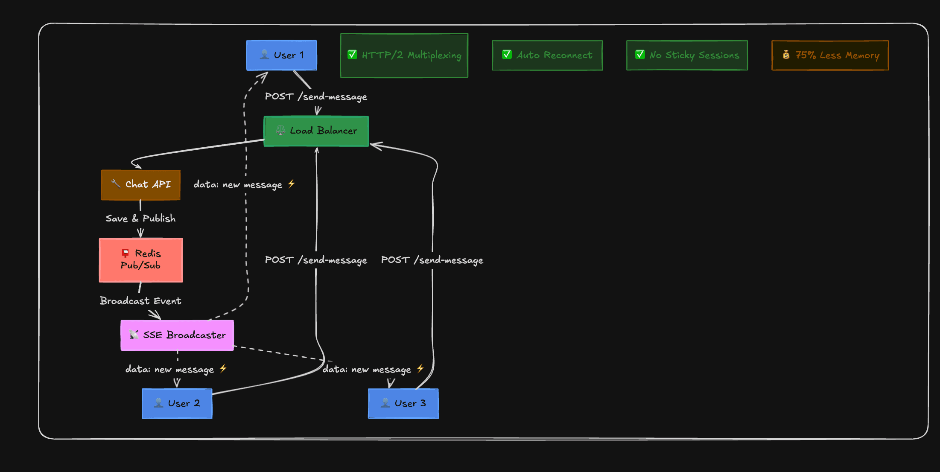Toggle the Auto Reconnect checkmark
This screenshot has width=940, height=472.
506,55
